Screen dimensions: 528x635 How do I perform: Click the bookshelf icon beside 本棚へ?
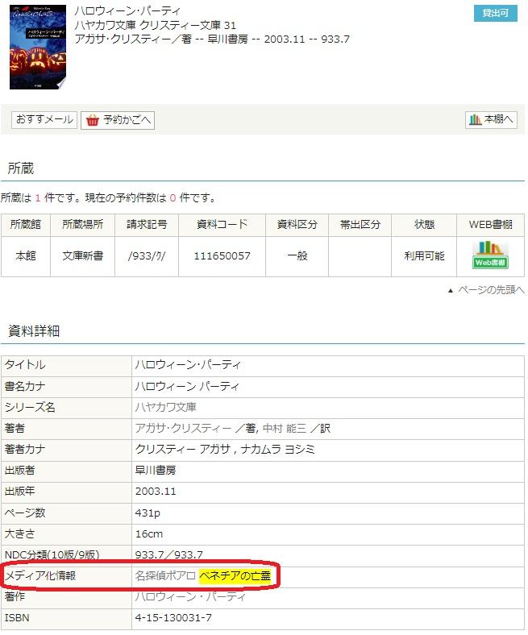point(475,119)
